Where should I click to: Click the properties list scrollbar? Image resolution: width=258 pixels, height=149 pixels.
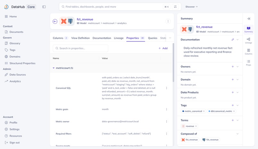coord(173,63)
